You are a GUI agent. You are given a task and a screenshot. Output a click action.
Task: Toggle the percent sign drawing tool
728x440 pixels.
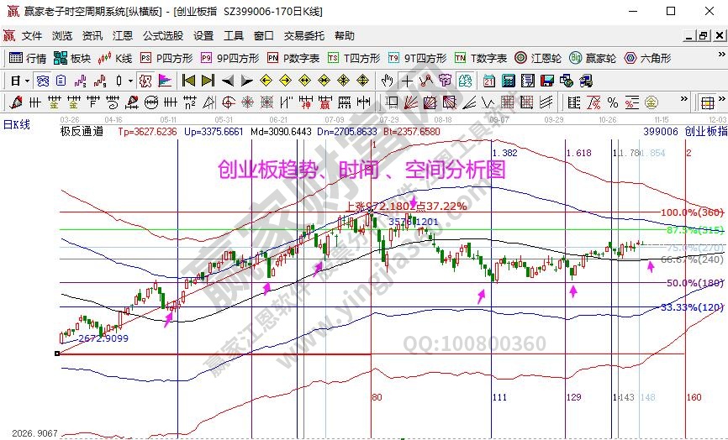click(x=612, y=102)
